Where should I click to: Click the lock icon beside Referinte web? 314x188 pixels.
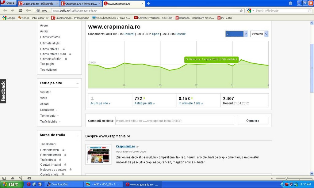(63, 150)
